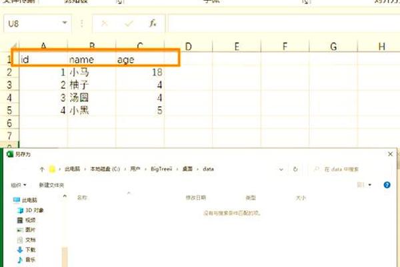Image resolution: width=400 pixels, height=267 pixels.
Task: Click the confirm checkmark in formula bar
Action: coord(129,23)
